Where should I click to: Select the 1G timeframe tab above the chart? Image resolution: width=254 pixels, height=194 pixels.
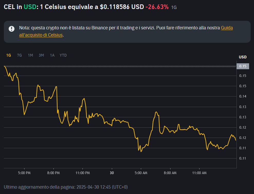pos(8,55)
